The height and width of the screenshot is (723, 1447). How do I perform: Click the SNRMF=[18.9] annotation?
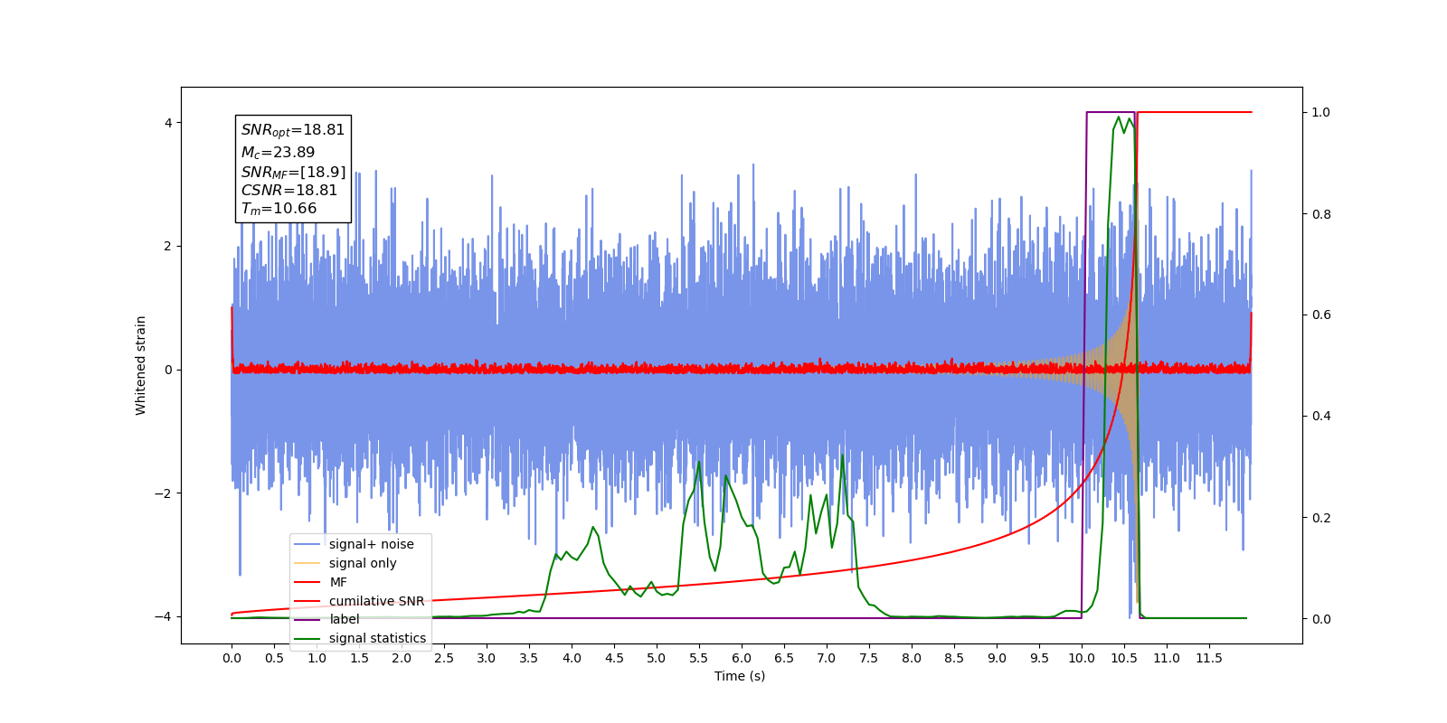click(x=293, y=172)
